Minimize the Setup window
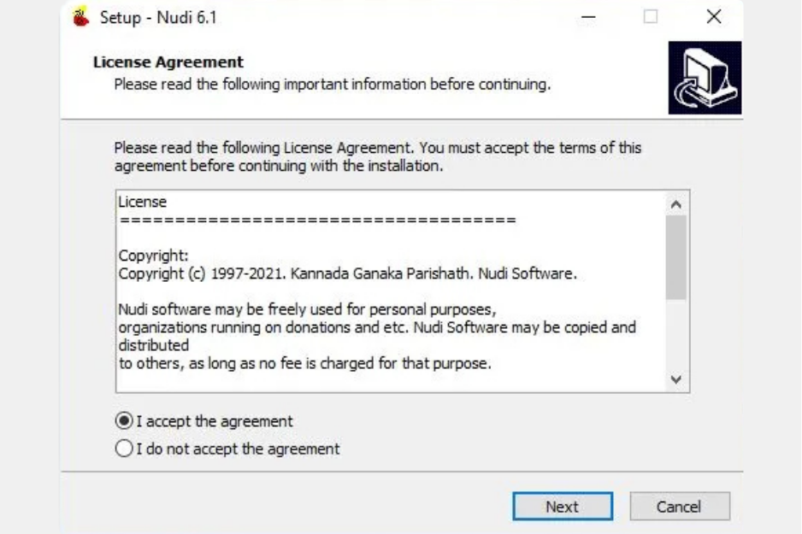The width and height of the screenshot is (802, 534). [587, 17]
